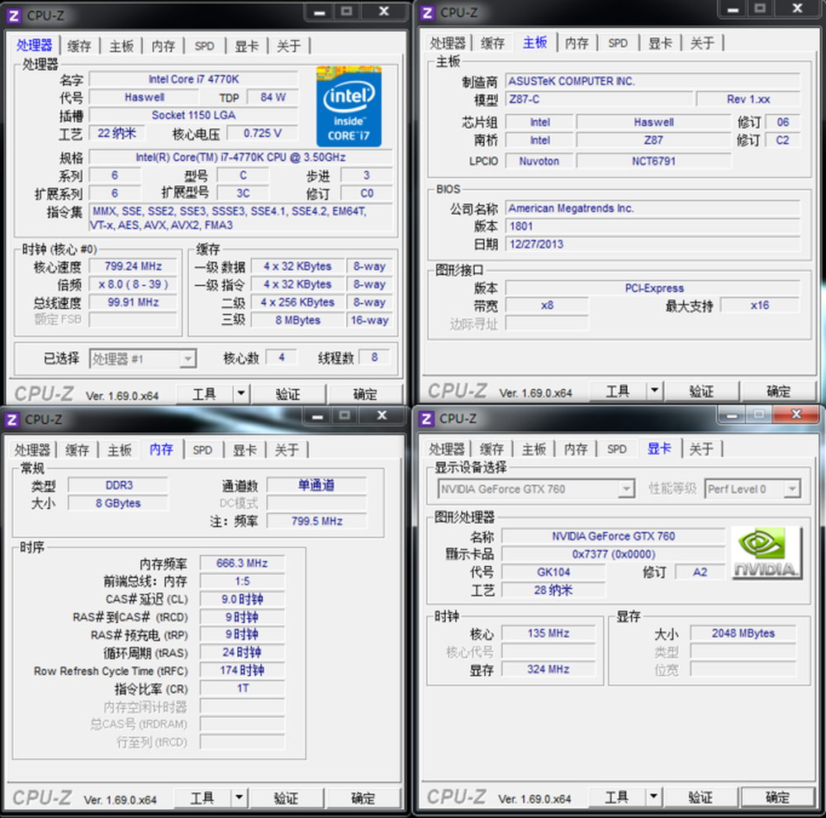Click 确定 button in graphics window
The image size is (826, 818).
click(x=777, y=797)
